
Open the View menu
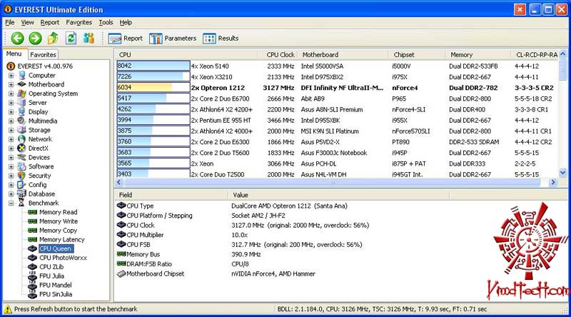(x=27, y=22)
